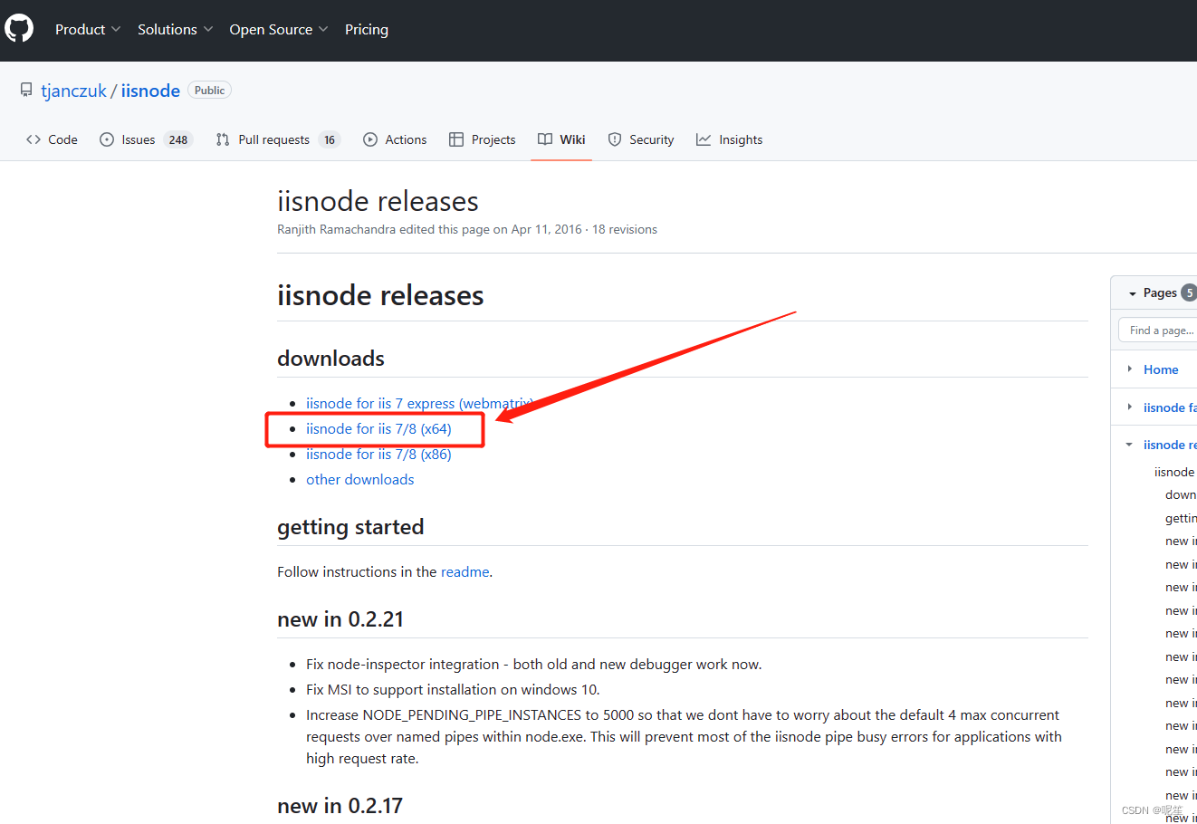This screenshot has width=1197, height=824.
Task: Click the Projects table icon
Action: [x=456, y=139]
